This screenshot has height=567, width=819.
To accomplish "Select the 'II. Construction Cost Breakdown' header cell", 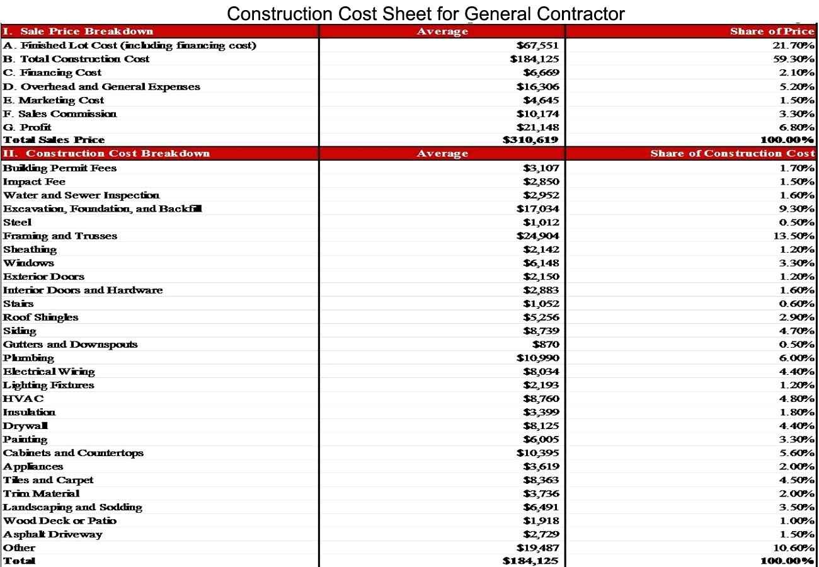I will point(106,154).
